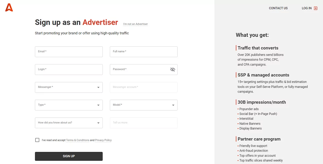
Task: Check the Terms and Privacy acceptance checkbox
Action: click(x=37, y=140)
